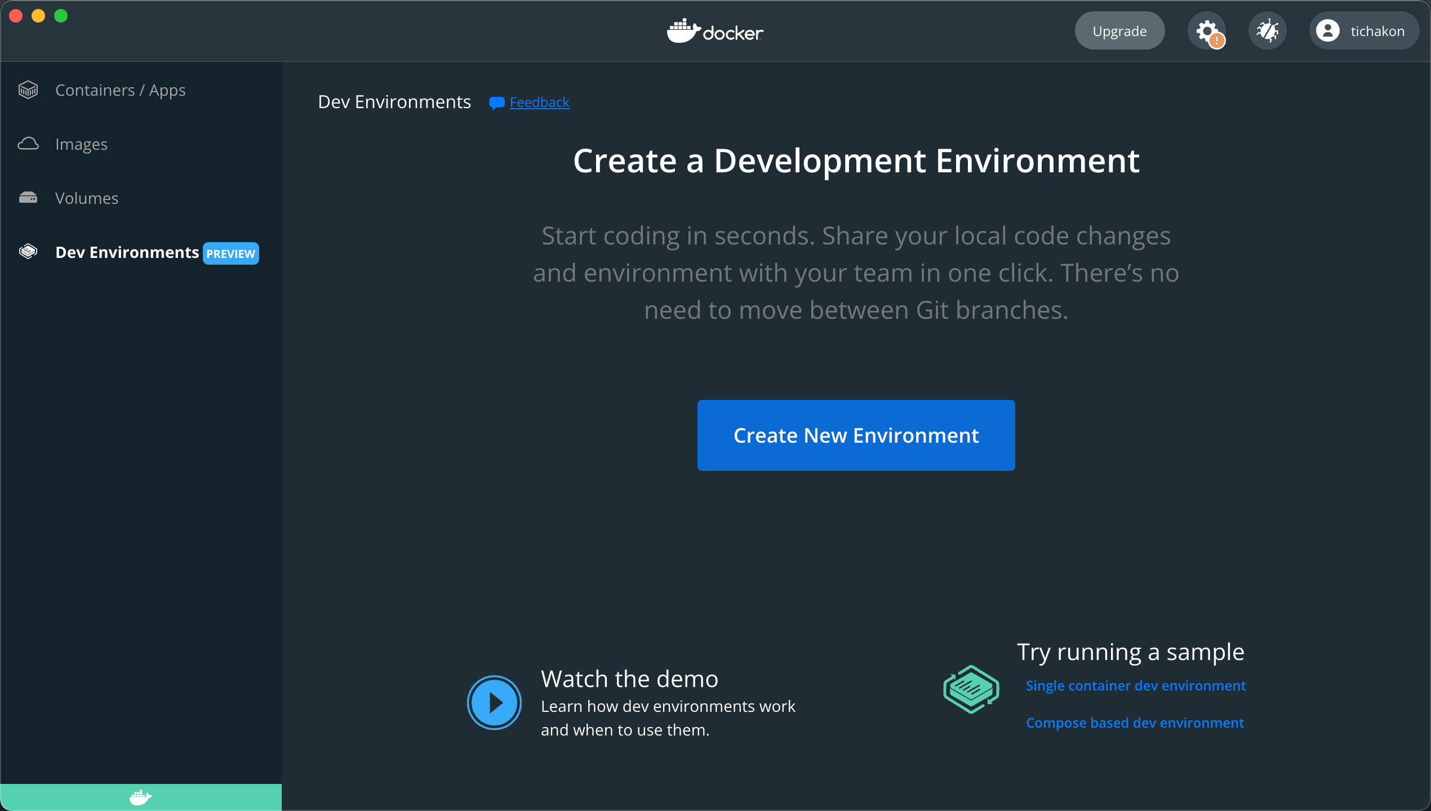Click the Upgrade button
Image resolution: width=1431 pixels, height=811 pixels.
pos(1119,30)
